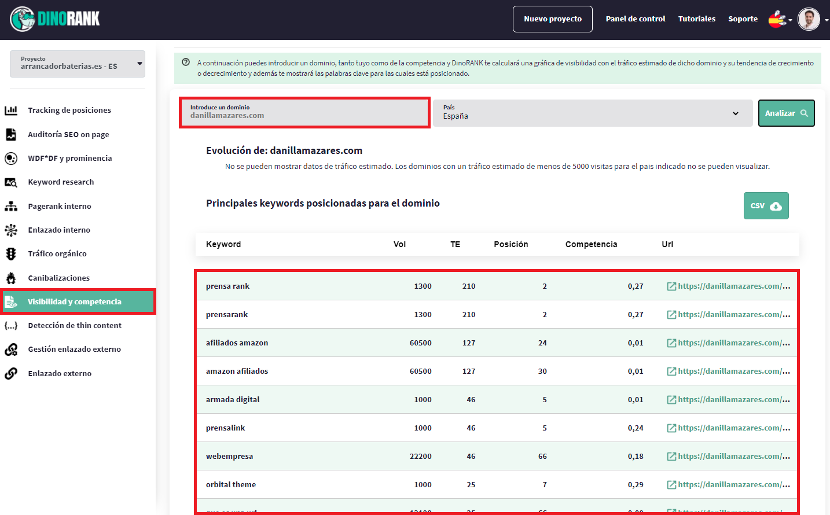
Task: Click the Visibilidad y competencia icon
Action: pos(11,301)
